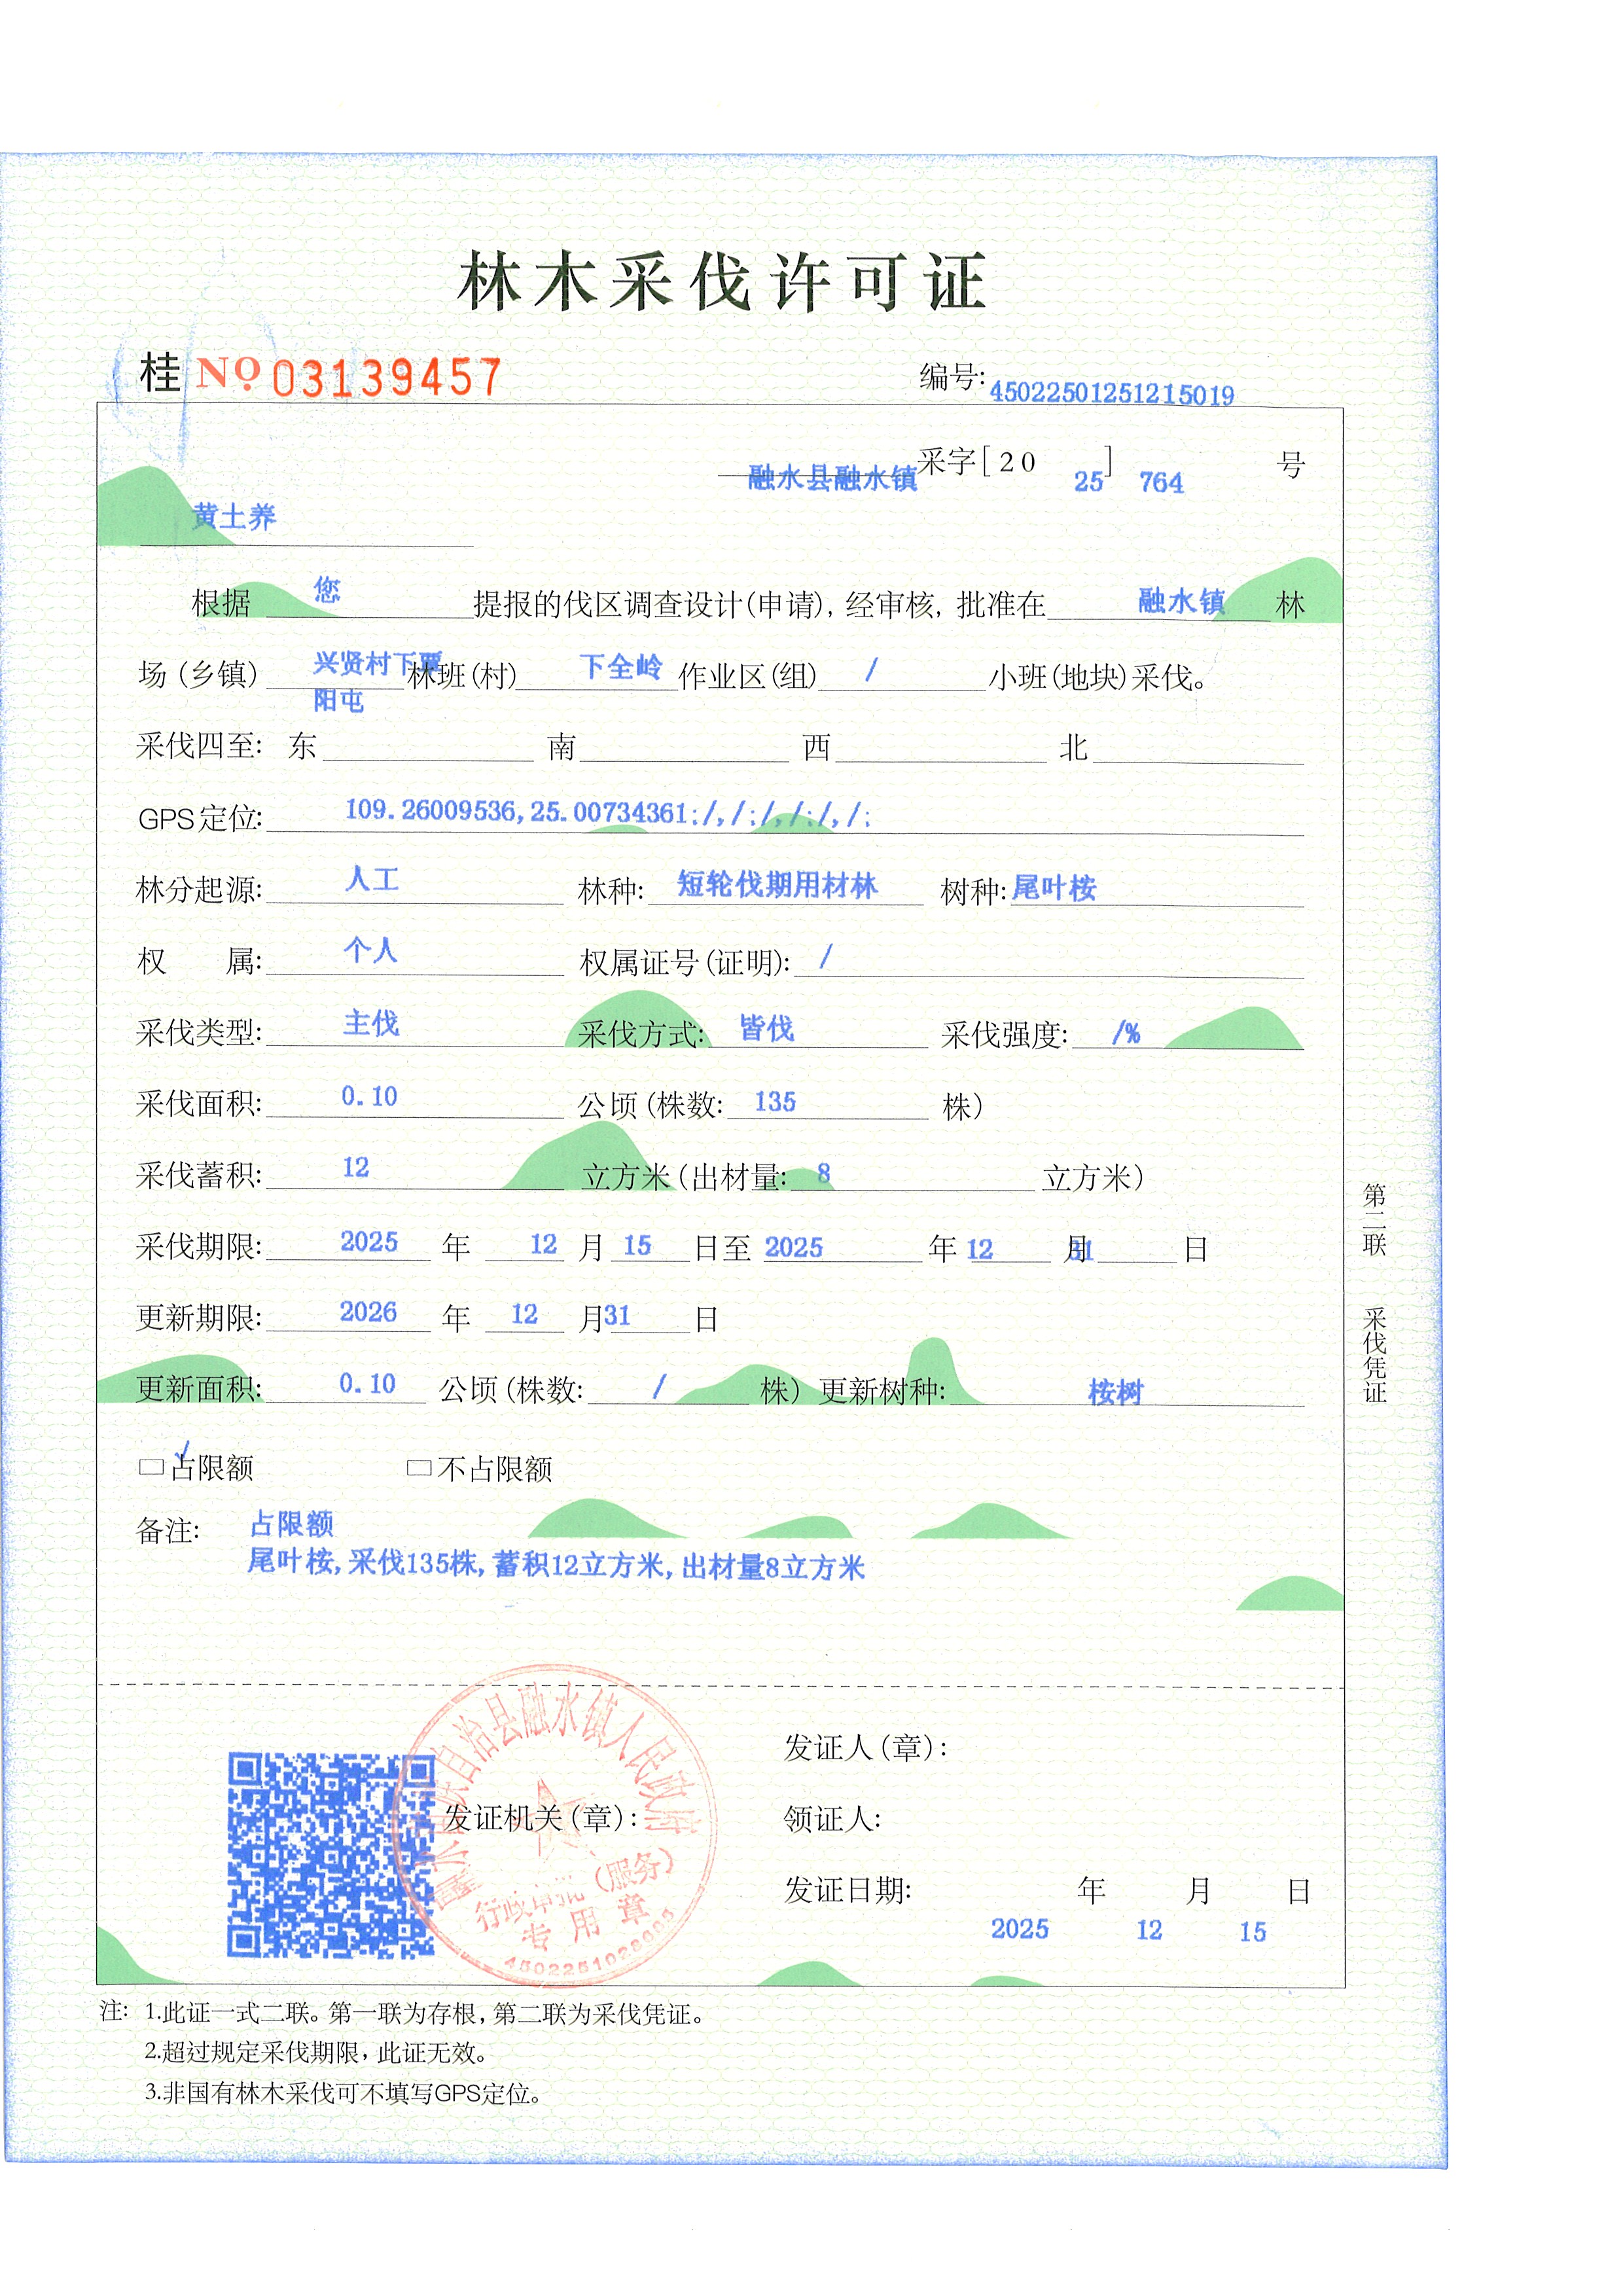This screenshot has height=2296, width=1623.
Task: Click the forest type 短轮伐期用材林
Action: [777, 885]
